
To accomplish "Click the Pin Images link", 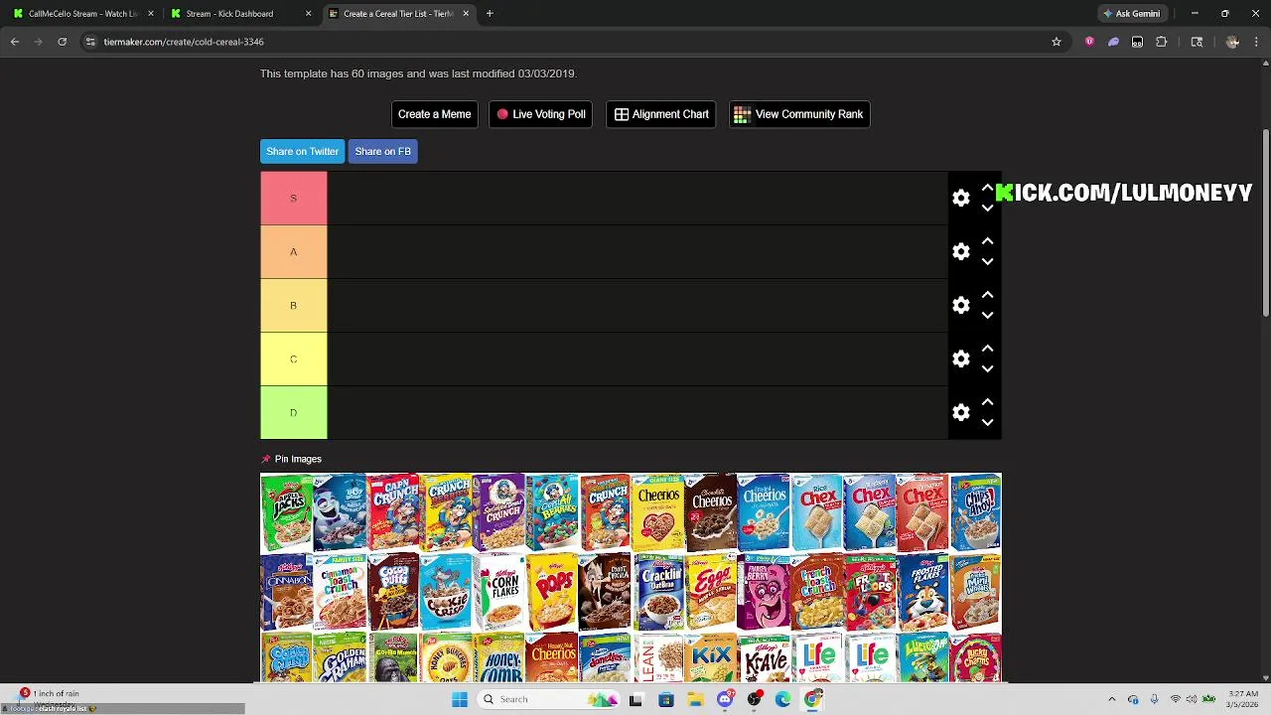I will point(298,459).
